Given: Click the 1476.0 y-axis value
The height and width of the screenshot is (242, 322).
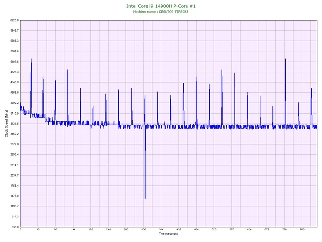Looking at the screenshot, I should pyautogui.click(x=14, y=196).
